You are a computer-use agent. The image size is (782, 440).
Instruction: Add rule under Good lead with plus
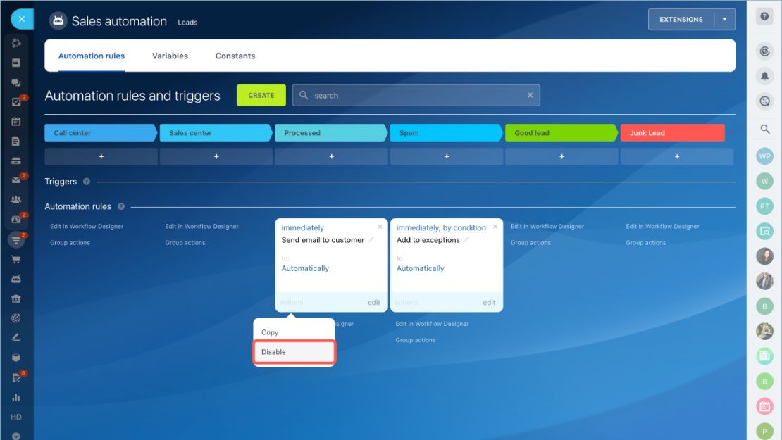point(561,156)
